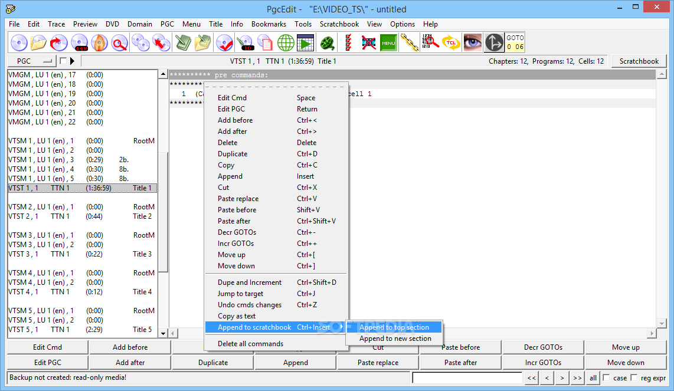Click the disc with red arrow reload icon
Viewport: 674px width, 391px height.
pyautogui.click(x=59, y=42)
